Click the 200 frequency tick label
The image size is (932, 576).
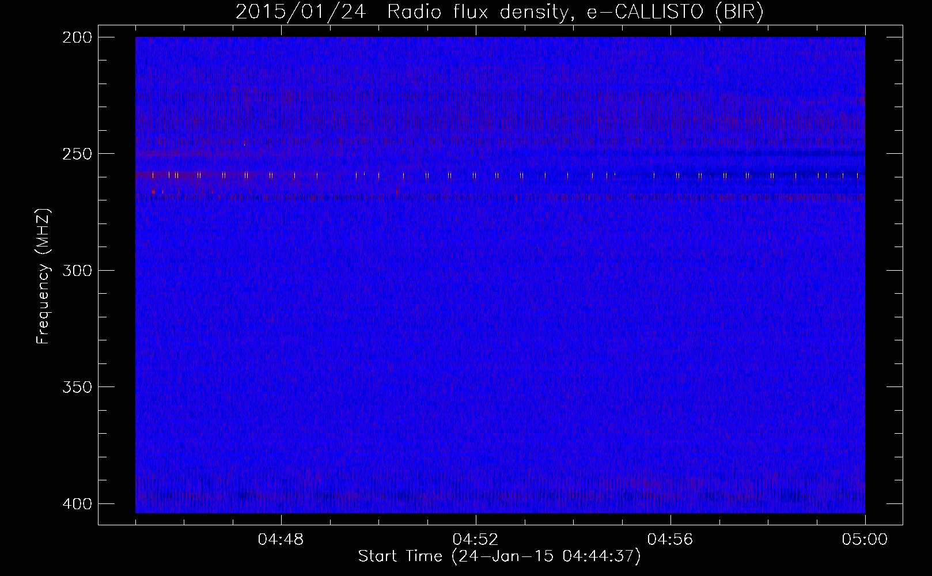coord(77,37)
